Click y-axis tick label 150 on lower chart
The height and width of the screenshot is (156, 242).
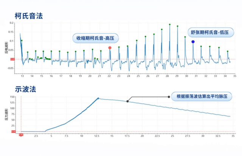coord(12,97)
